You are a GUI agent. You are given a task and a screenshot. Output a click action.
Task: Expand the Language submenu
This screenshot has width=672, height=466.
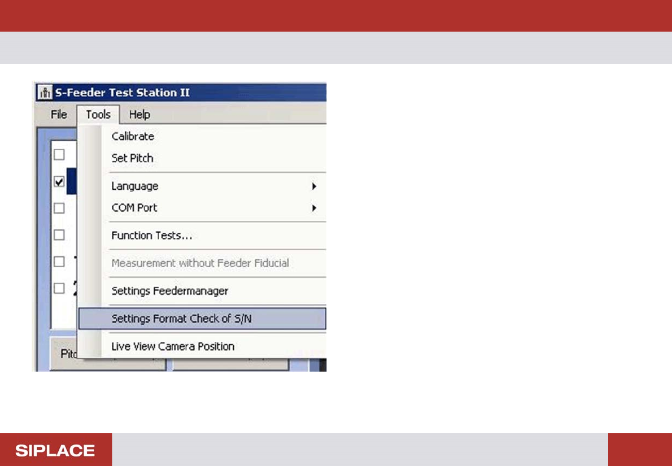202,186
